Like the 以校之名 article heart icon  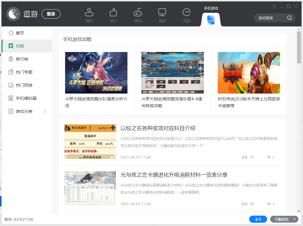click(269, 157)
